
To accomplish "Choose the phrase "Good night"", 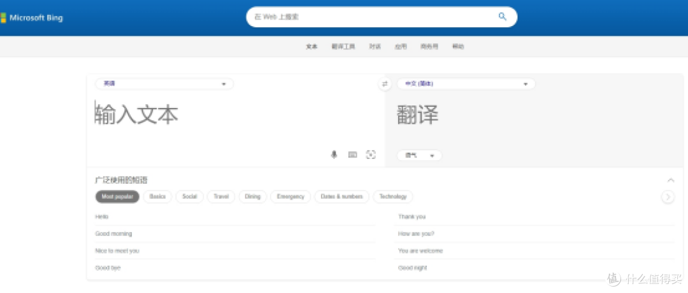I will click(412, 268).
